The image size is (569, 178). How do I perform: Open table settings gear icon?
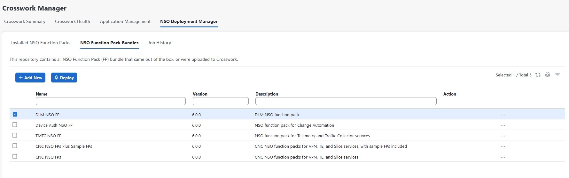pyautogui.click(x=548, y=75)
